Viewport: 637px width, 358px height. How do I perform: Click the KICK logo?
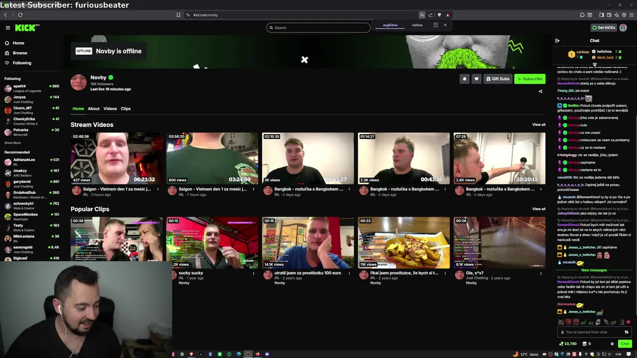(27, 28)
